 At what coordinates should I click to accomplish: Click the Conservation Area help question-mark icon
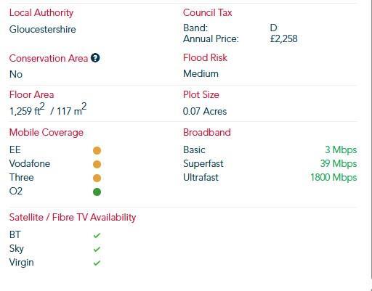[x=95, y=58]
